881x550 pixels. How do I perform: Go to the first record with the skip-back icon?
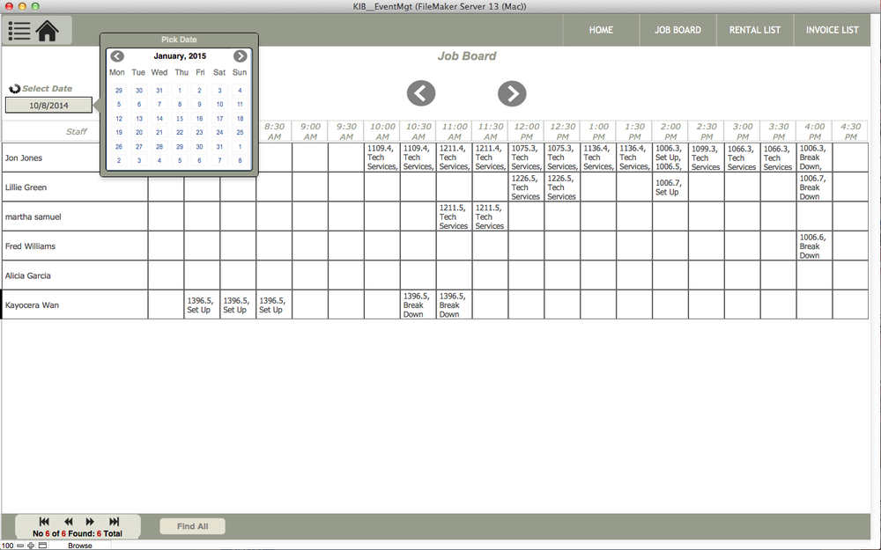pos(43,520)
